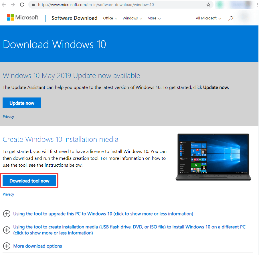259x255 pixels.
Task: Click the browser forward arrow
Action: pyautogui.click(x=13, y=5)
